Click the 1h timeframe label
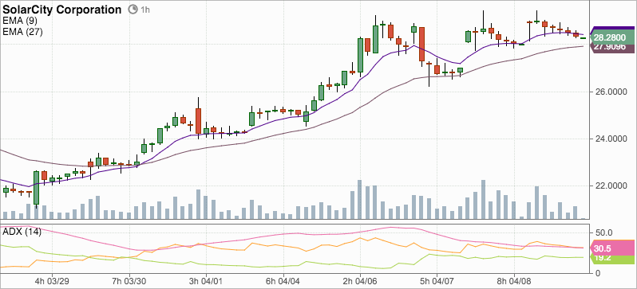 click(145, 10)
